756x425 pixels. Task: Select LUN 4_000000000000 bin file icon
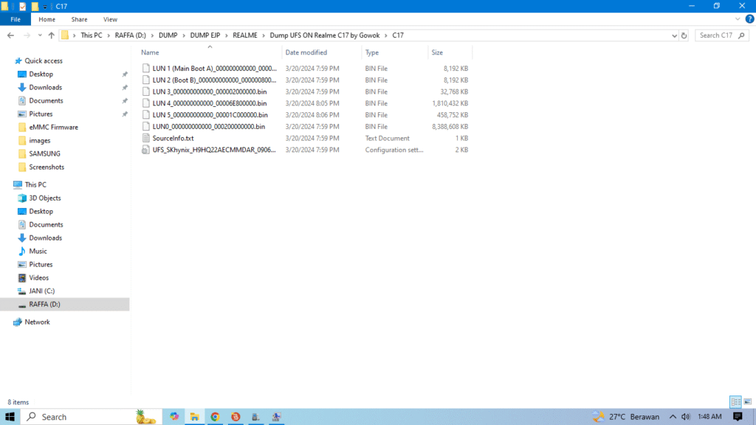[145, 103]
